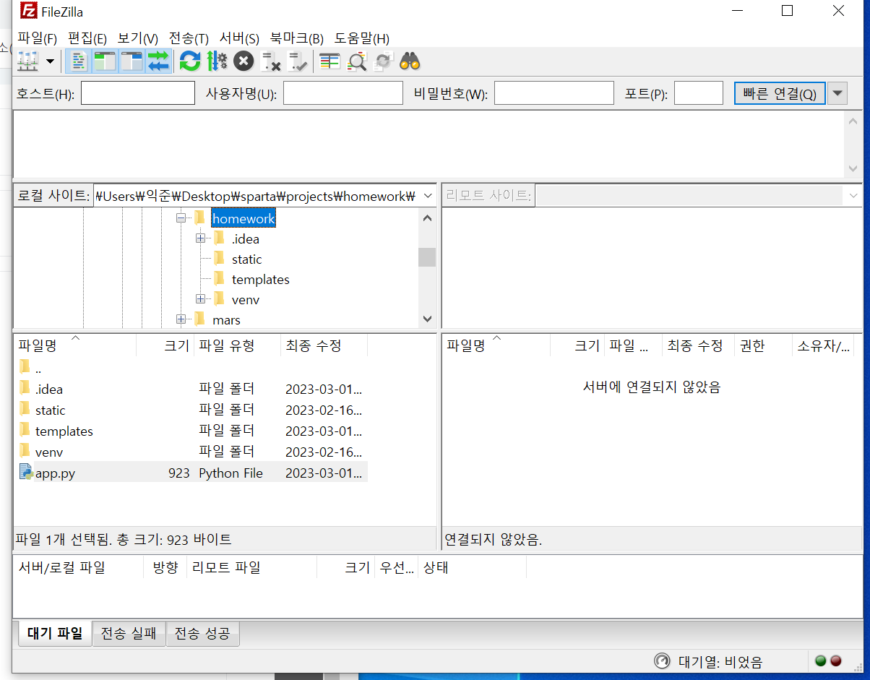Open the 북마크(B) menu
The height and width of the screenshot is (680, 870).
point(297,38)
